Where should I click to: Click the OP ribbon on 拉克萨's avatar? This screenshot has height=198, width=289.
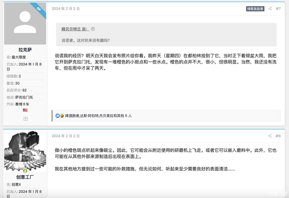(x=39, y=9)
